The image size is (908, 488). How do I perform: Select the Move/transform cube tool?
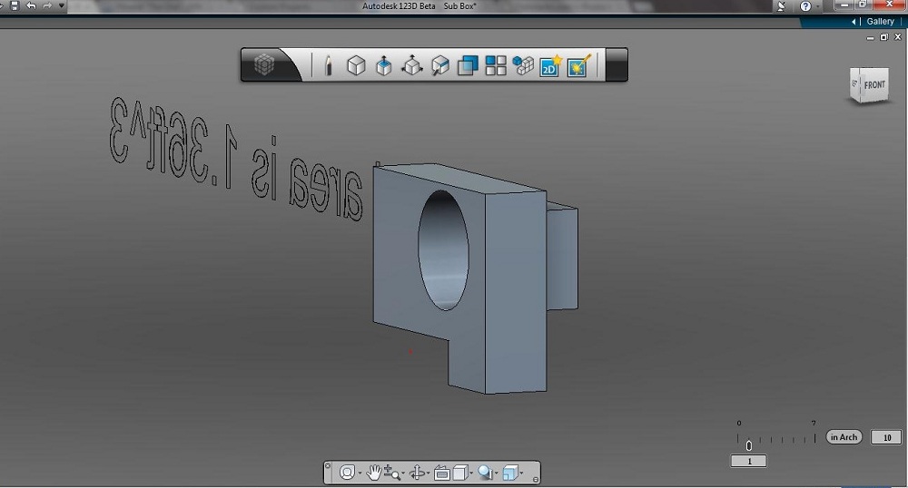click(411, 65)
